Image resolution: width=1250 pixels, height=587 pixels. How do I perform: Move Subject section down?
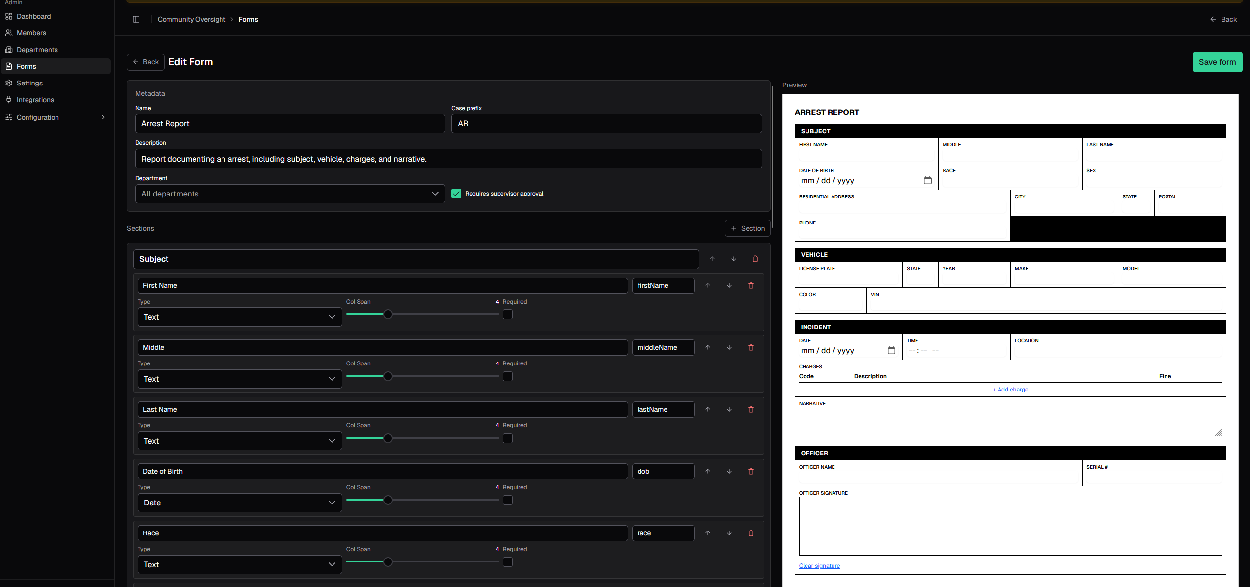(x=734, y=259)
